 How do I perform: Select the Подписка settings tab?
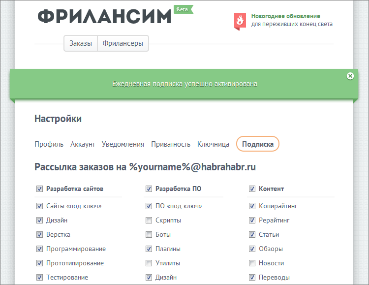pyautogui.click(x=258, y=144)
